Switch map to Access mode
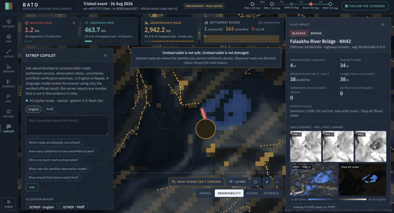 252,193
